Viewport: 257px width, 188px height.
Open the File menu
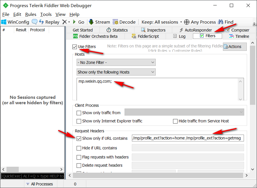pos(6,14)
